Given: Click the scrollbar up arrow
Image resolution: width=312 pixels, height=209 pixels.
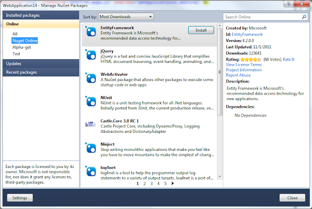Looking at the screenshot, I should (x=220, y=25).
